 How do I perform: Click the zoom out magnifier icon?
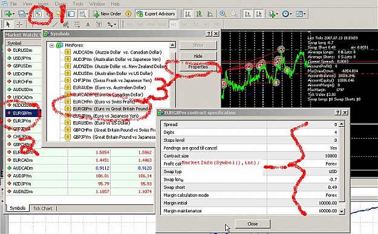[x=234, y=14]
